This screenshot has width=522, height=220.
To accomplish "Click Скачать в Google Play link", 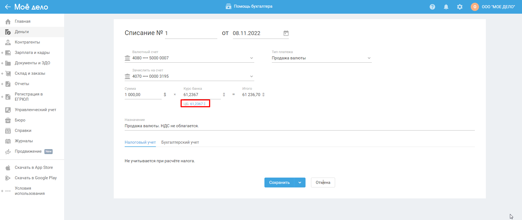I will click(x=36, y=178).
